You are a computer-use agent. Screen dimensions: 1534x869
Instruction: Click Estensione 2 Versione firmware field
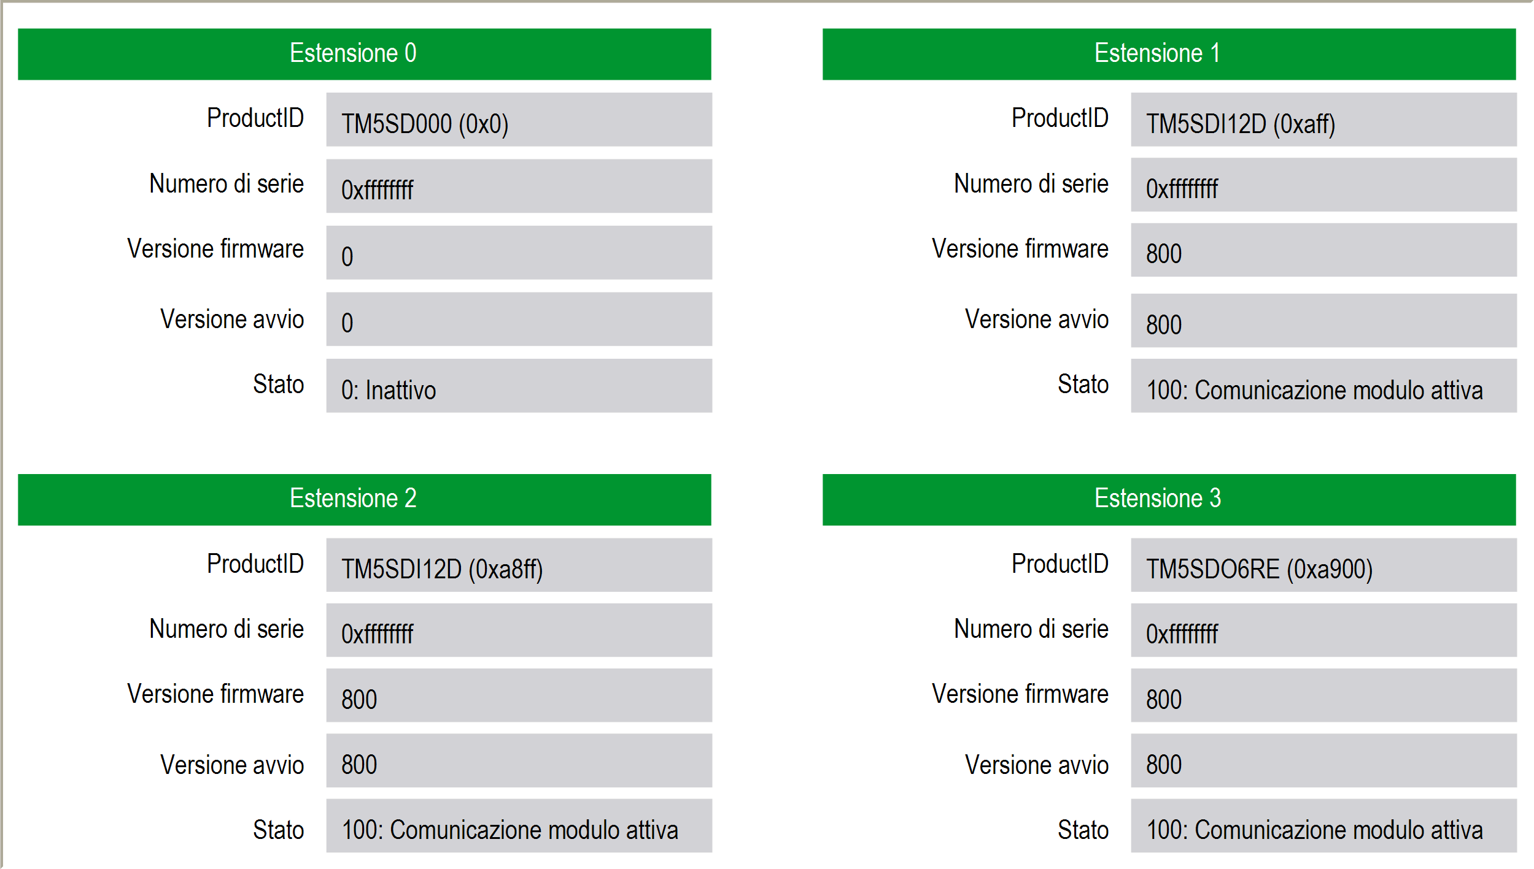coord(519,695)
